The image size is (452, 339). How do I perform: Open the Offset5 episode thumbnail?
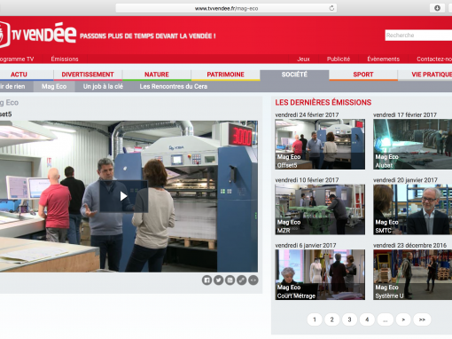[x=320, y=144]
